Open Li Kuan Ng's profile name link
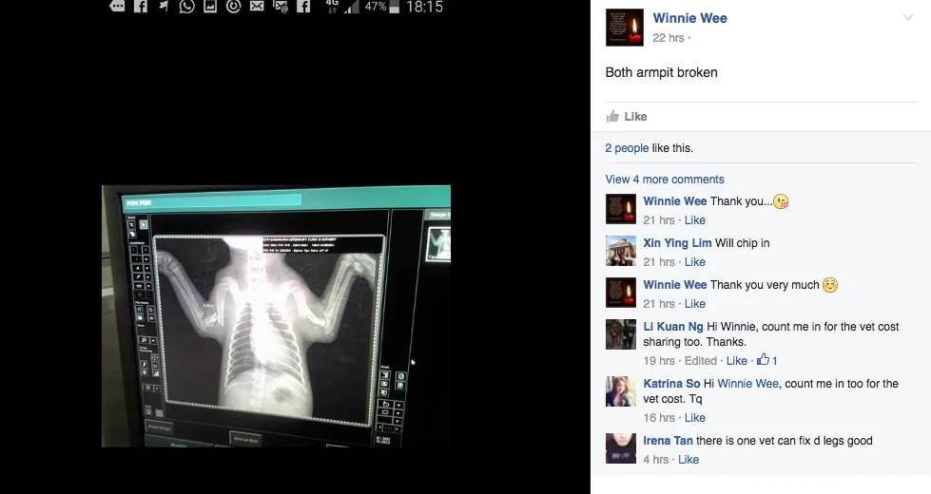 pos(673,327)
